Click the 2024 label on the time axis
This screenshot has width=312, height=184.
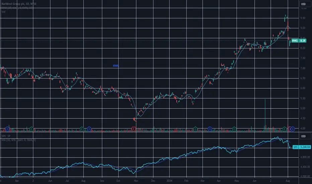pyautogui.click(x=169, y=181)
